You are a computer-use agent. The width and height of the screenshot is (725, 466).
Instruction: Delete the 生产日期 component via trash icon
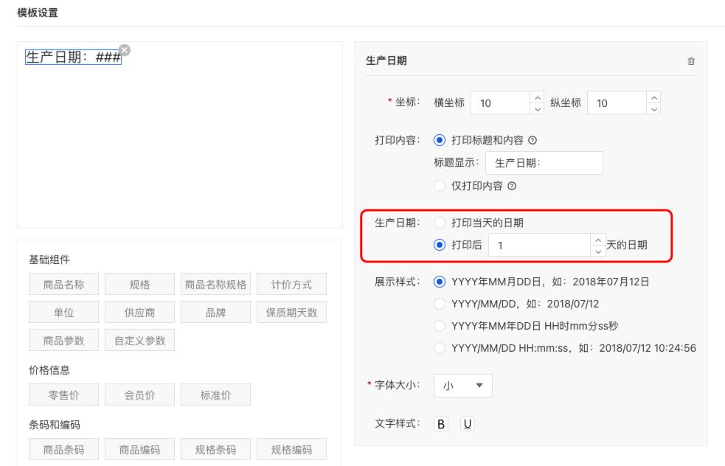click(690, 61)
